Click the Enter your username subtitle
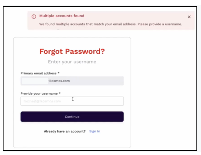The height and width of the screenshot is (155, 201). pyautogui.click(x=72, y=62)
